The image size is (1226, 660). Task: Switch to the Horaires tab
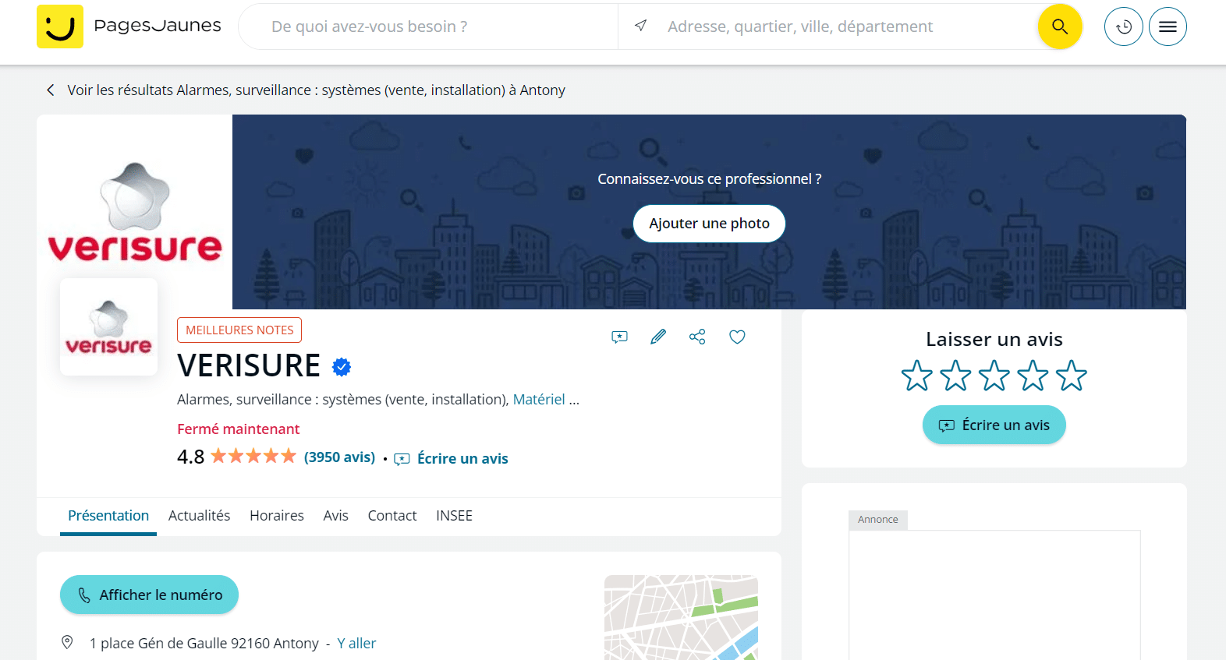(x=277, y=516)
